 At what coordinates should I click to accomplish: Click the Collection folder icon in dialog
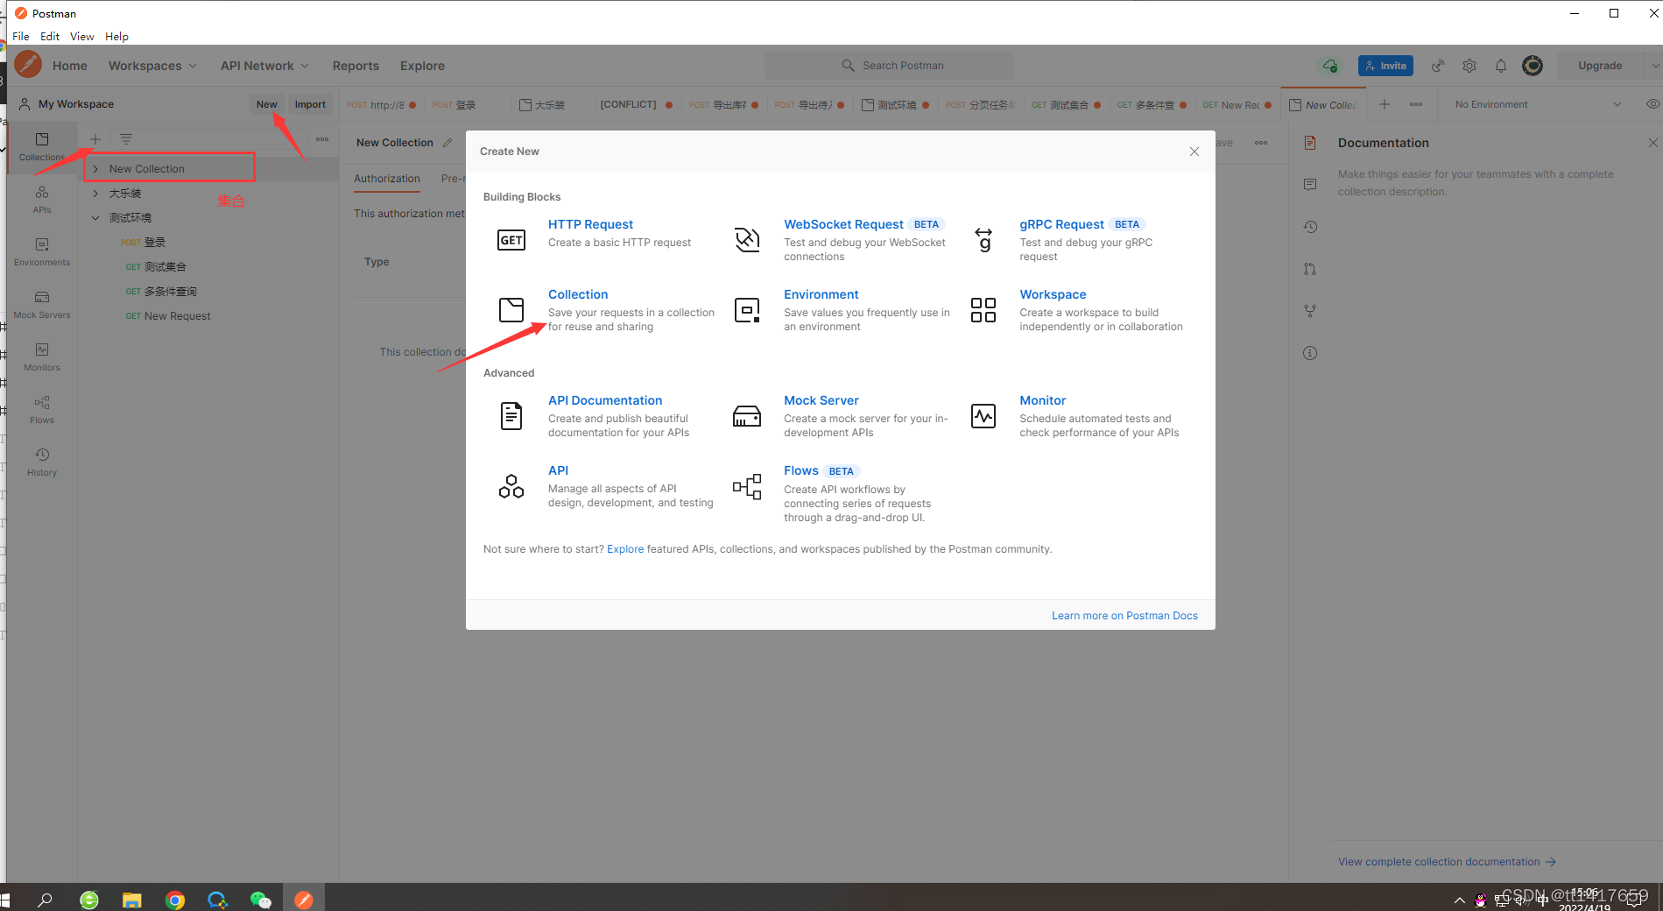tap(511, 310)
